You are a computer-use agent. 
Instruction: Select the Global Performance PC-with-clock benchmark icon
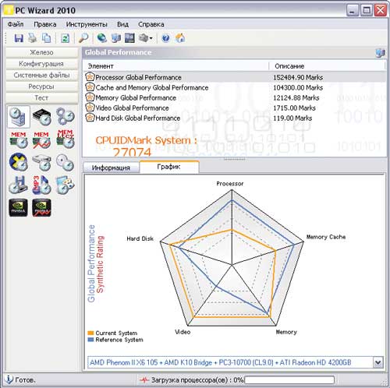(19, 117)
